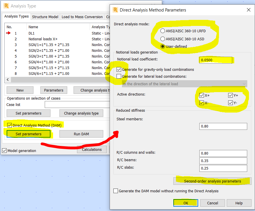255x211 pixels.
Task: Click the Robot icon on the DAM Parameters dialog
Action: (x=116, y=10)
